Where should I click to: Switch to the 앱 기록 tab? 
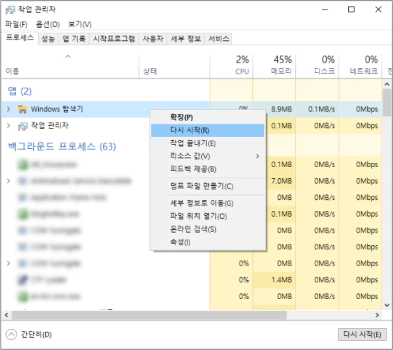(x=74, y=39)
